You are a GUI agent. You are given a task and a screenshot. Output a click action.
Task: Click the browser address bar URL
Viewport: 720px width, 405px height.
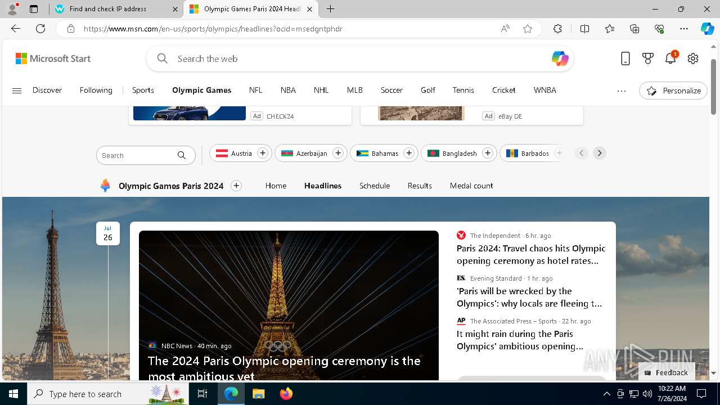click(x=213, y=29)
